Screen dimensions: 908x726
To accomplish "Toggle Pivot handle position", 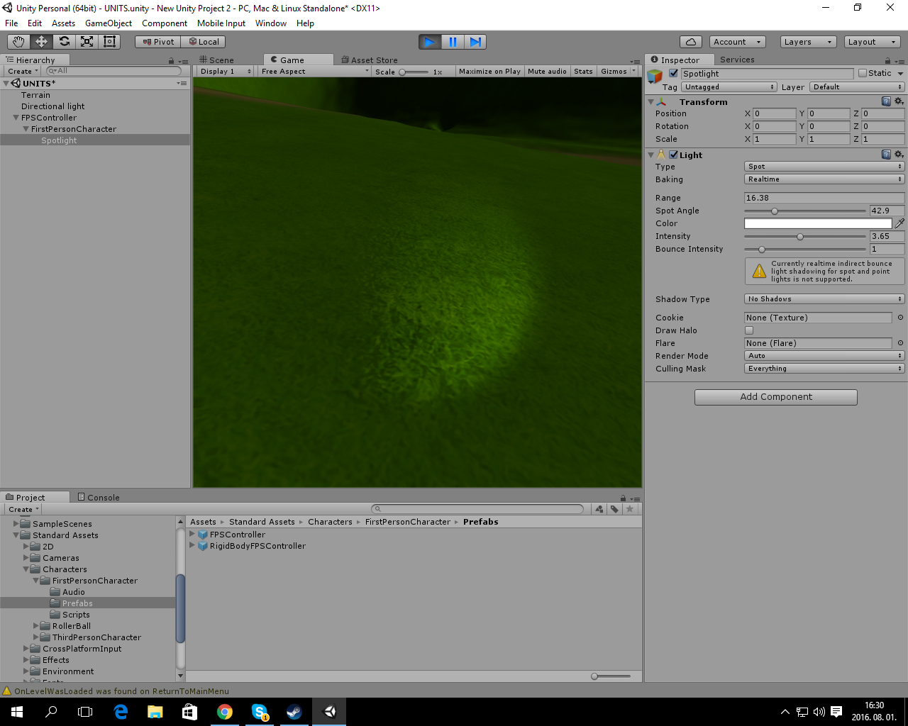I will point(157,42).
